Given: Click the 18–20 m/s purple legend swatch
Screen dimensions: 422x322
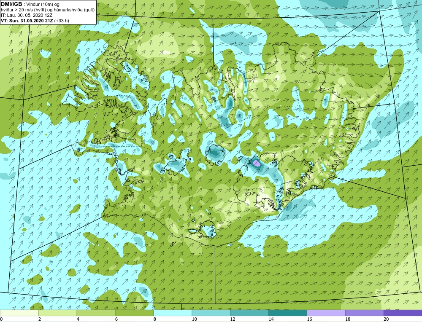Looking at the screenshot, I should pos(365,313).
